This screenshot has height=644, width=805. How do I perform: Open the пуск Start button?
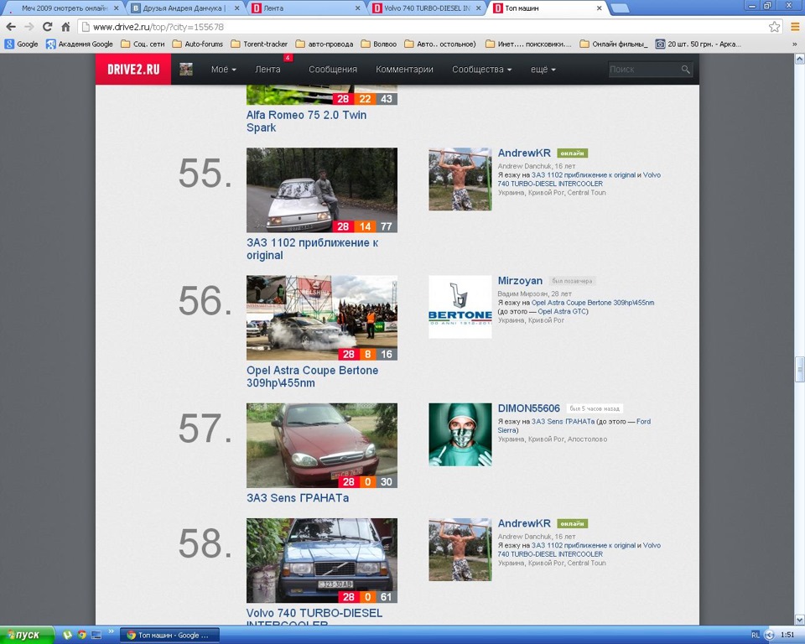tap(27, 635)
